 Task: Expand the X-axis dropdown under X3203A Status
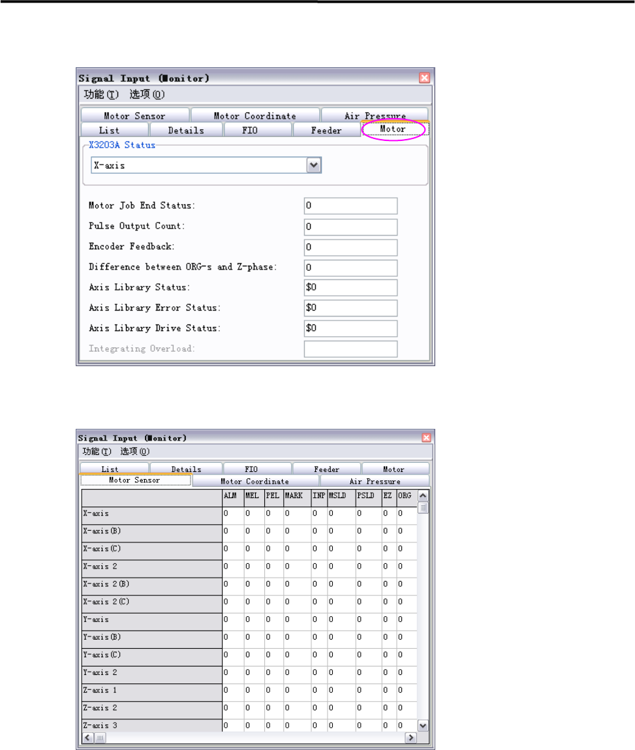pyautogui.click(x=314, y=166)
